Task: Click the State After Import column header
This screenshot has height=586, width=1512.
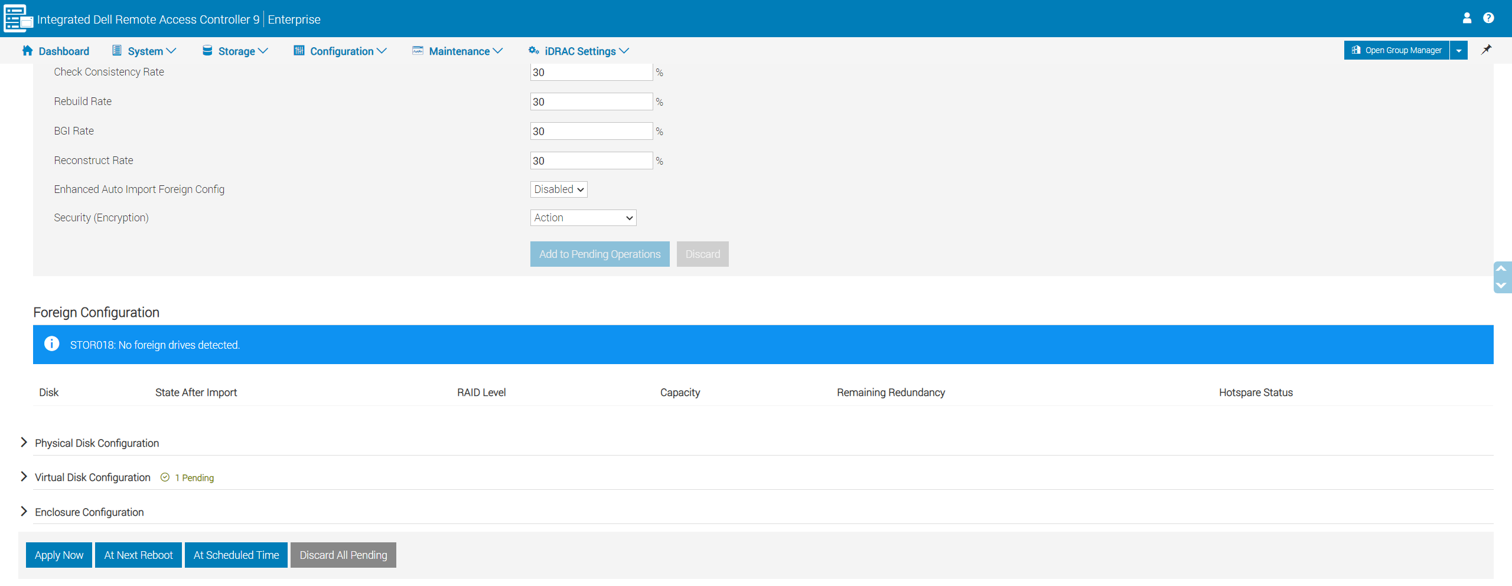Action: tap(196, 392)
